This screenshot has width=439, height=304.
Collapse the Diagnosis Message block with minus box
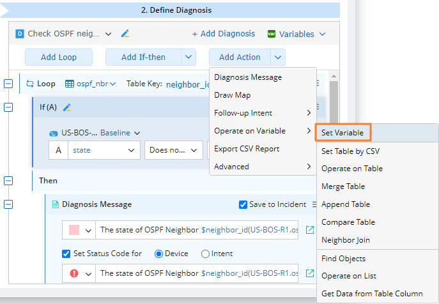tap(8, 204)
